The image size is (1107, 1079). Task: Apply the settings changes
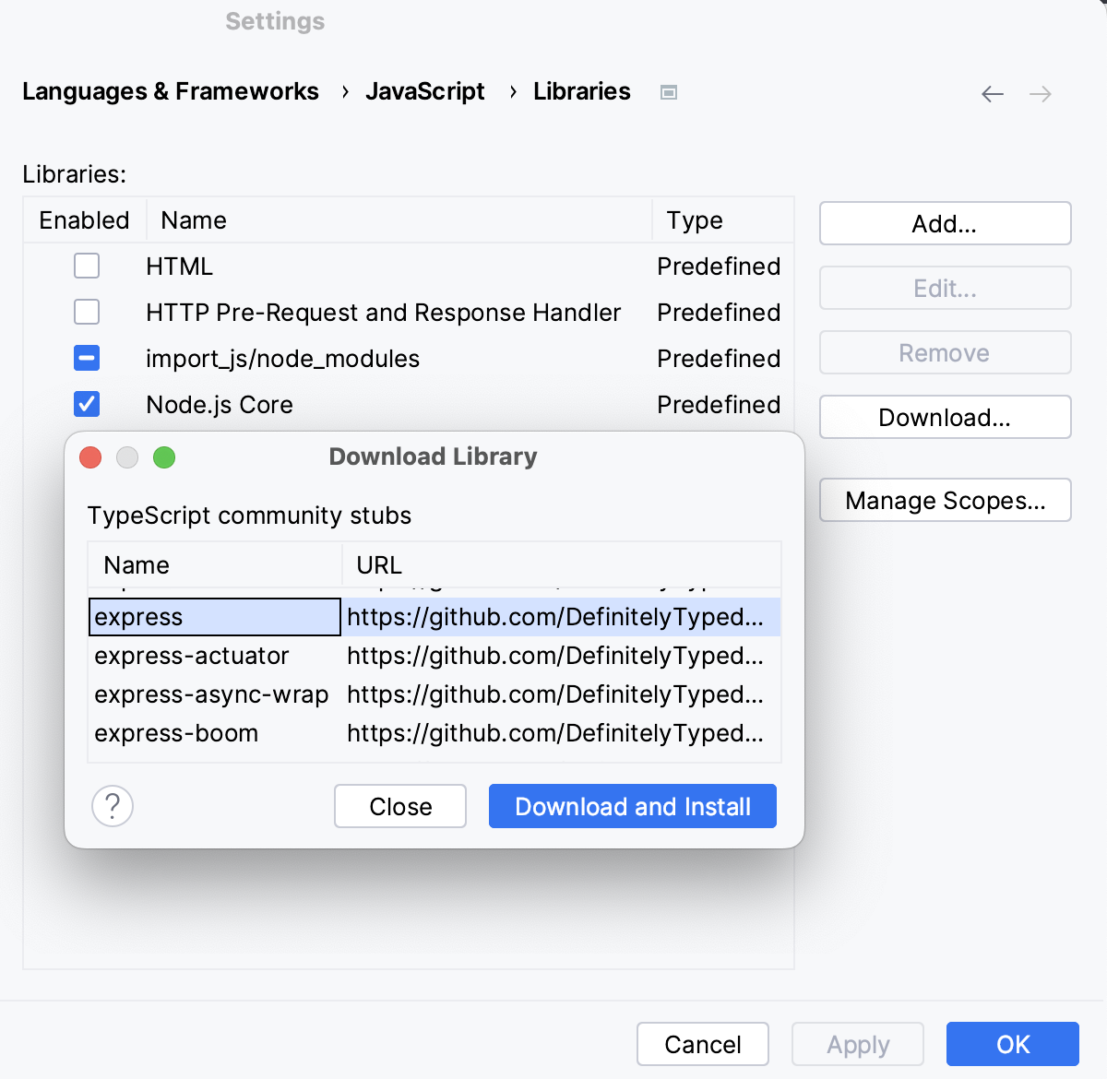(857, 1044)
